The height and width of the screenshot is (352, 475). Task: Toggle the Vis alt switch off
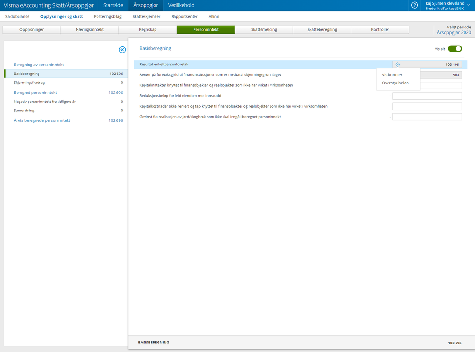(x=455, y=49)
